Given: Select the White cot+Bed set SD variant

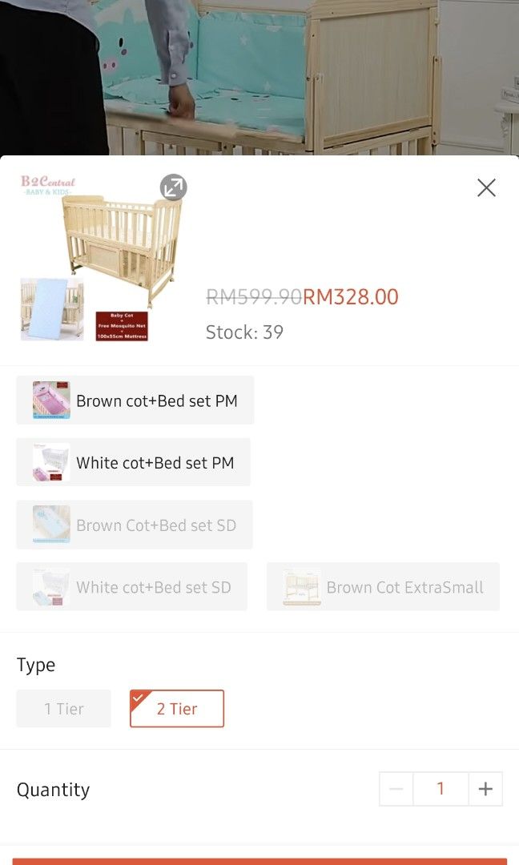Looking at the screenshot, I should [x=131, y=587].
